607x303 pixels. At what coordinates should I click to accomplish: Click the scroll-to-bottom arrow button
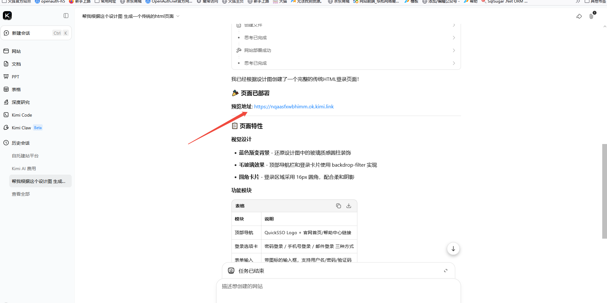click(x=453, y=249)
